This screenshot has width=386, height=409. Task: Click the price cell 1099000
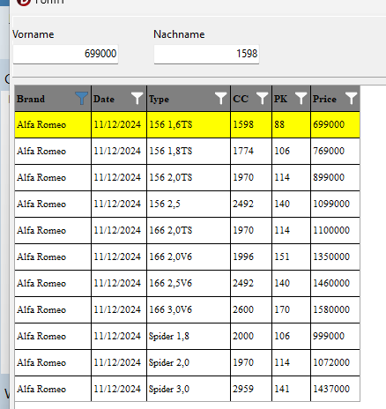(x=335, y=204)
